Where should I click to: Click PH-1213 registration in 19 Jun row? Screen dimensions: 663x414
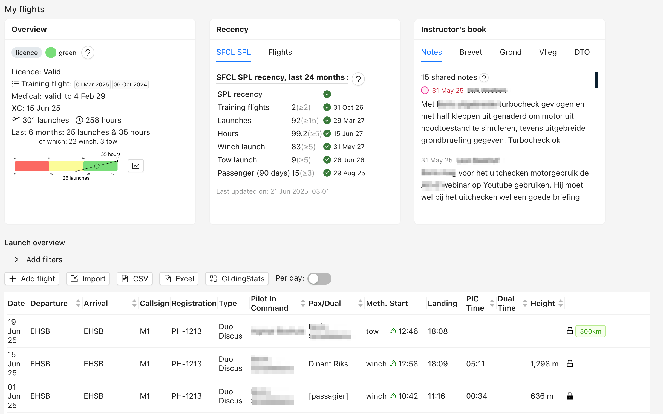tap(186, 331)
